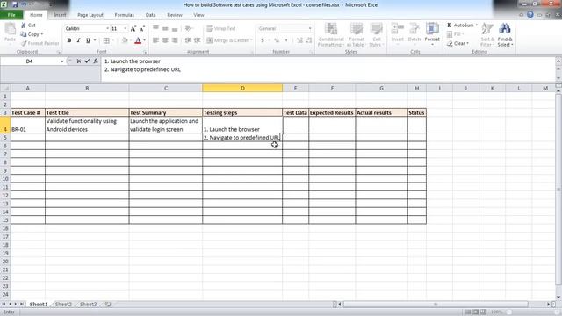
Task: Click the Accounting dollar format icon
Action: 263,40
